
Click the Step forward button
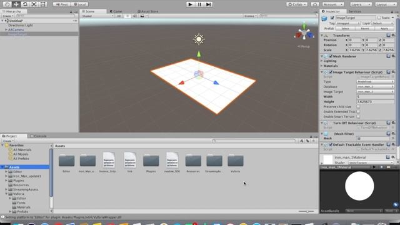208,4
